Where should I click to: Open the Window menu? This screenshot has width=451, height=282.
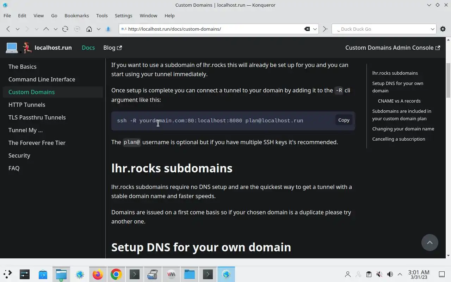pos(148,16)
